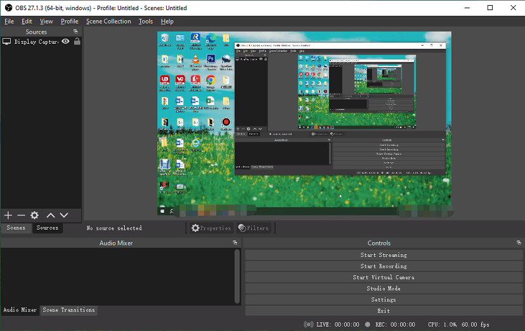Screen dimensions: 525x331
Task: Click Photoshop icon in the preview desktop
Action: pos(211,62)
